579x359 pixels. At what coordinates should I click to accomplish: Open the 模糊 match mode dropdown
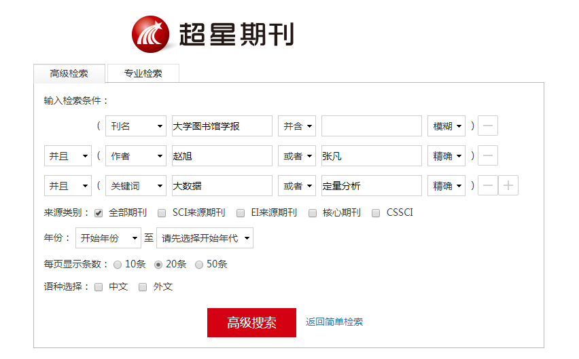[x=446, y=126]
